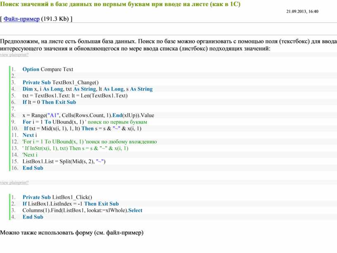This screenshot has height=253, width=337.
Task: Click the date 21.09.2013, 16:40
Action: point(302,12)
